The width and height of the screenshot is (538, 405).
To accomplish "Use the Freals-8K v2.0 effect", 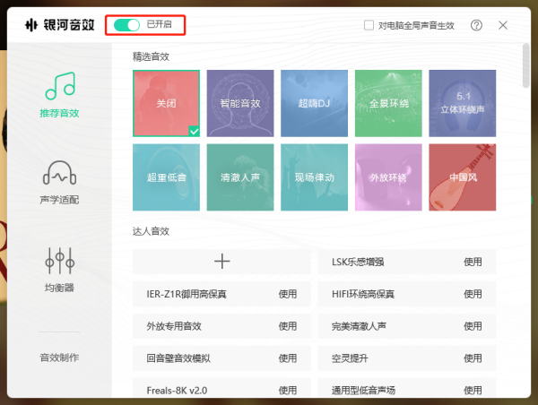I will coord(288,391).
